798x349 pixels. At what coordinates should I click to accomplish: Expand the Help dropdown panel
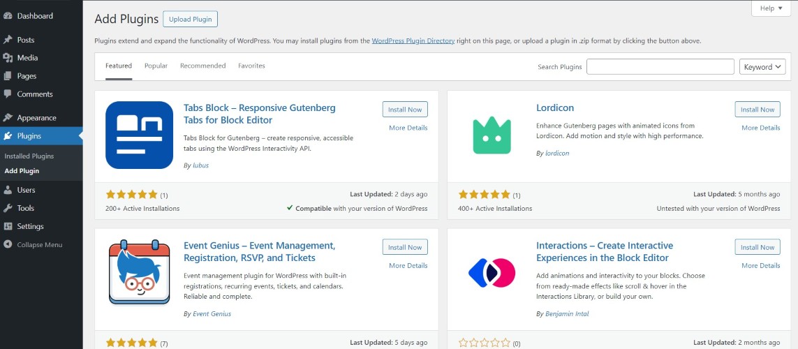pos(771,8)
